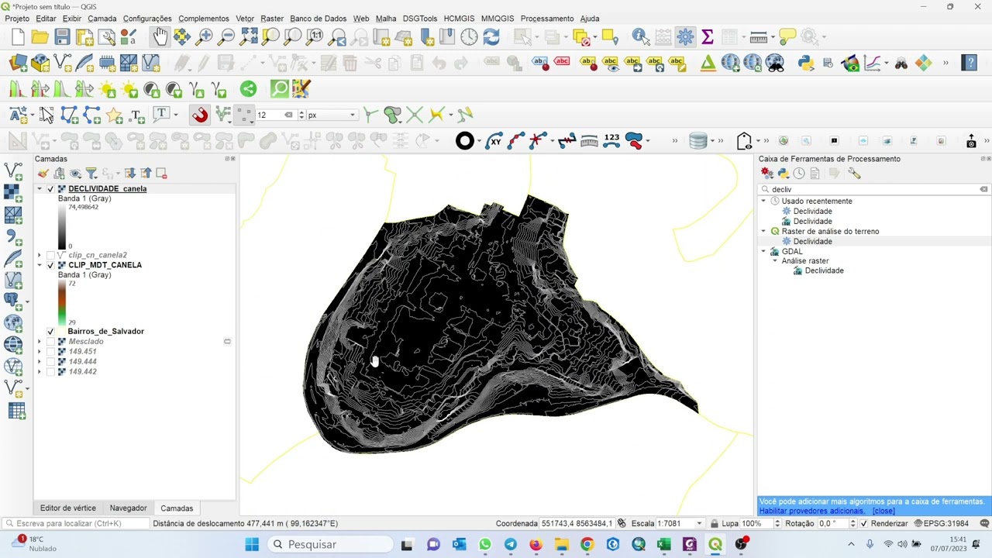
Task: Click the Filter Legend funnel icon
Action: pyautogui.click(x=91, y=174)
